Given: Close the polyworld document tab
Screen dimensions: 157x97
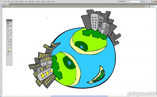Looking at the screenshot, I should coord(8,4).
